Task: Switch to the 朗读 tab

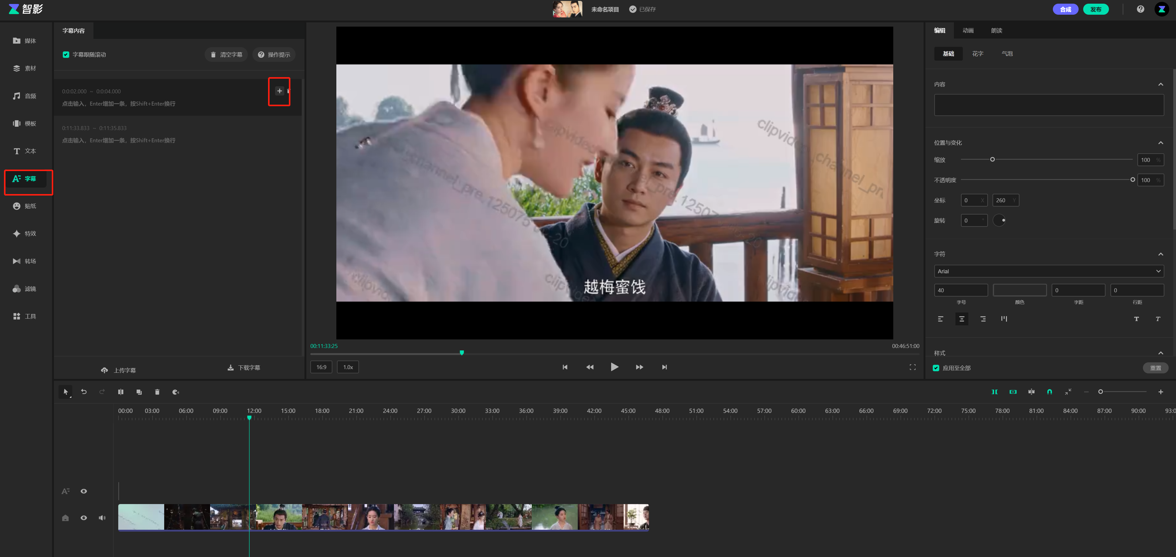Action: 996,31
